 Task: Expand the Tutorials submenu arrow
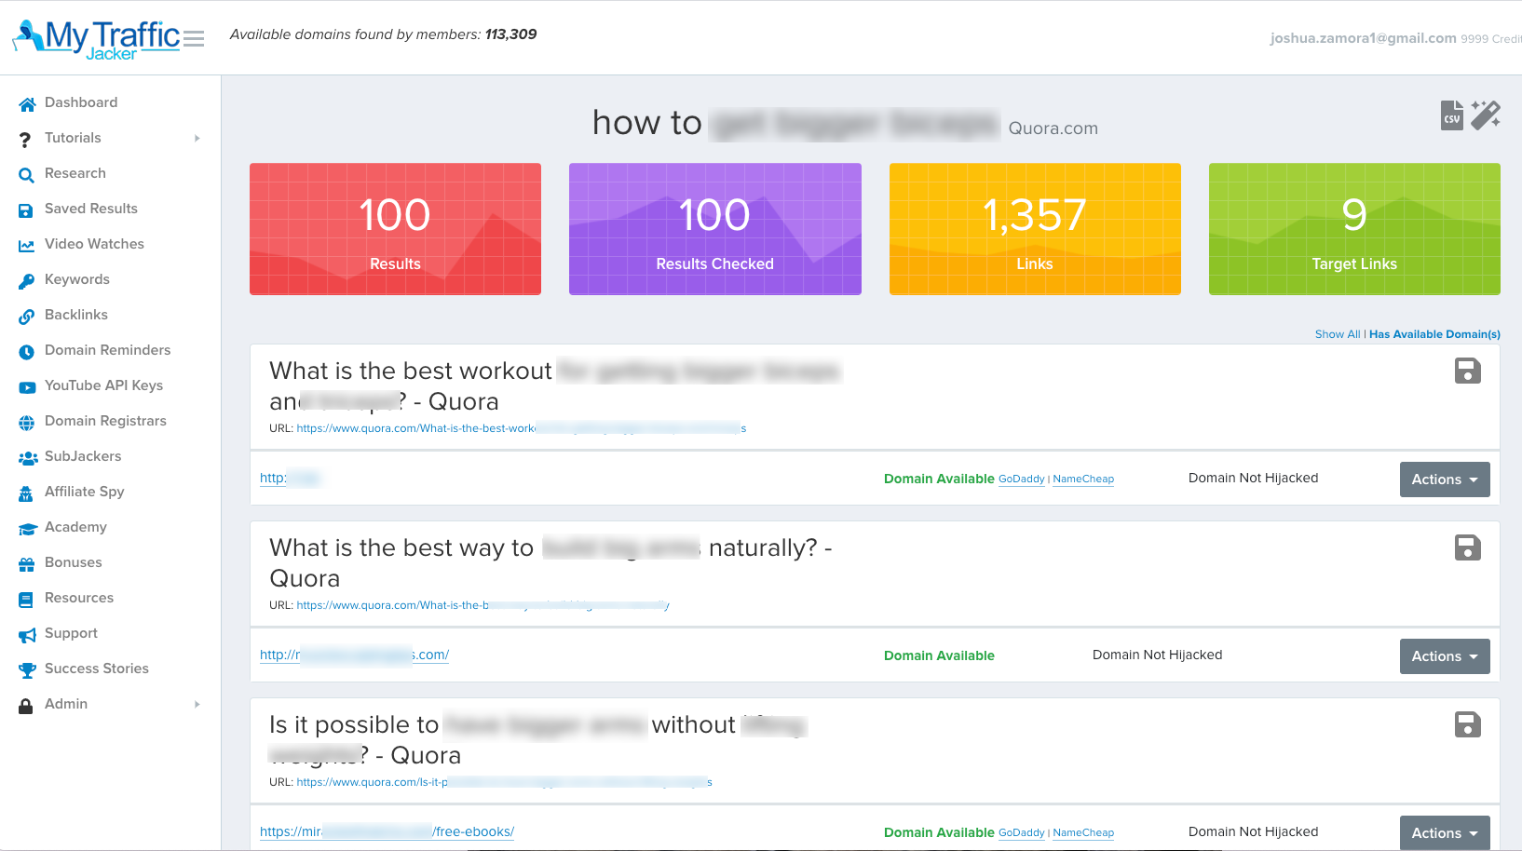[x=197, y=139]
